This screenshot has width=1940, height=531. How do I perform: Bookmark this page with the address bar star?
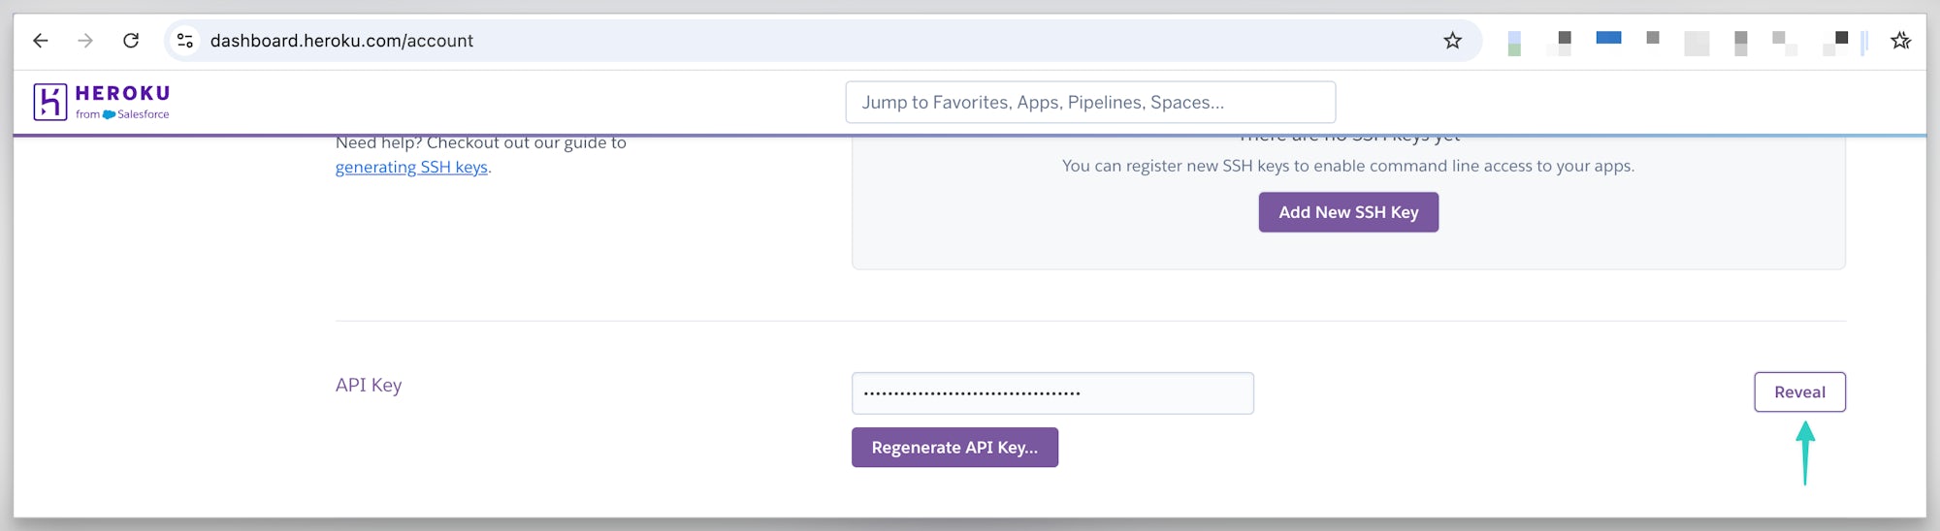pos(1452,41)
